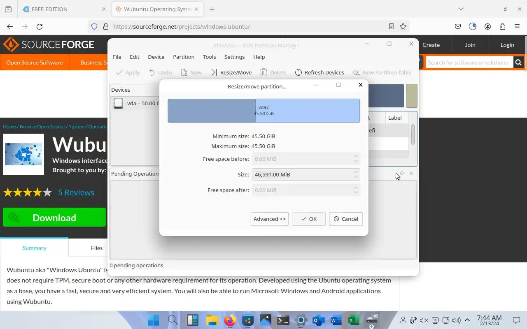The height and width of the screenshot is (329, 527).
Task: Show hidden tray icons chevron
Action: [x=467, y=320]
